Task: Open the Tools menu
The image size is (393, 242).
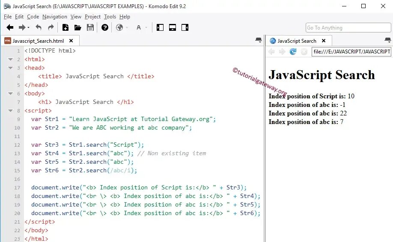Action: [x=110, y=17]
